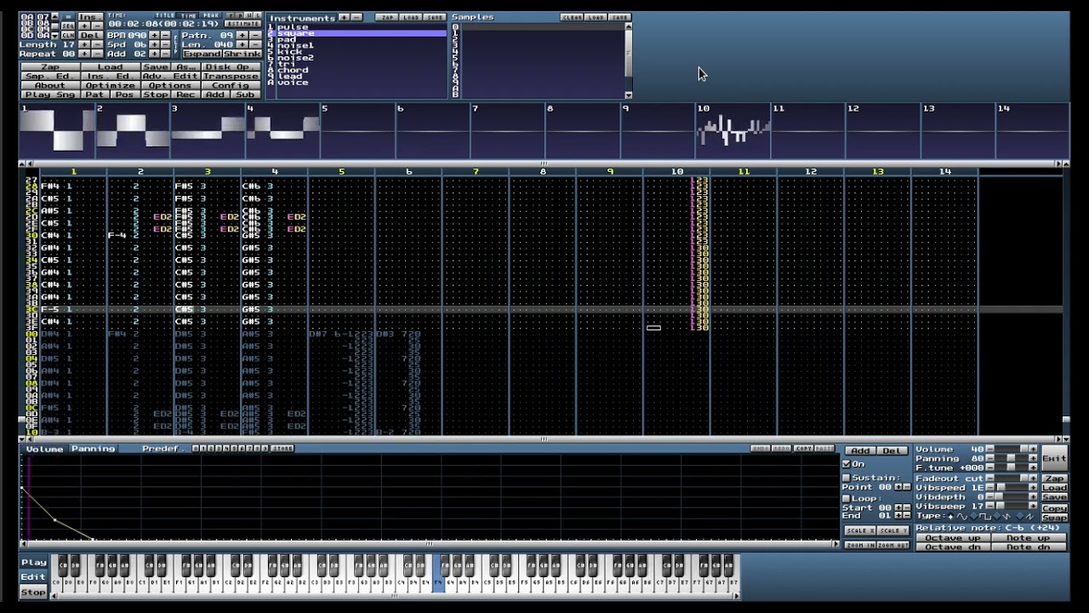
Task: Toggle the envelope On checkbox
Action: pos(846,464)
